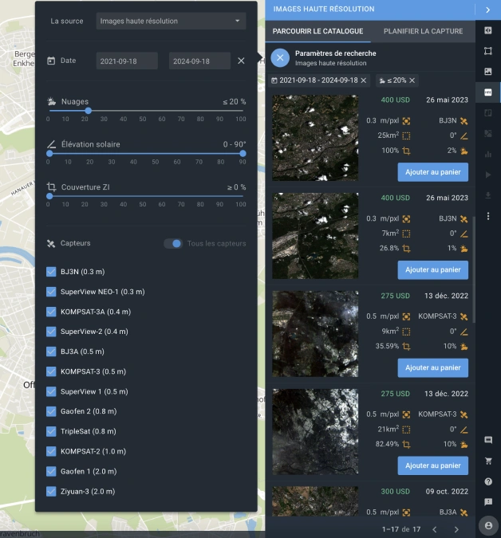The width and height of the screenshot is (501, 538).
Task: Click the calendar icon beside Date
Action: 51,61
